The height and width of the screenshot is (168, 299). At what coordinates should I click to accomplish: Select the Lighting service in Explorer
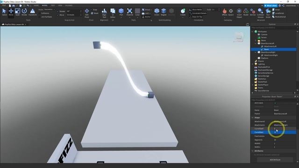tap(261, 64)
